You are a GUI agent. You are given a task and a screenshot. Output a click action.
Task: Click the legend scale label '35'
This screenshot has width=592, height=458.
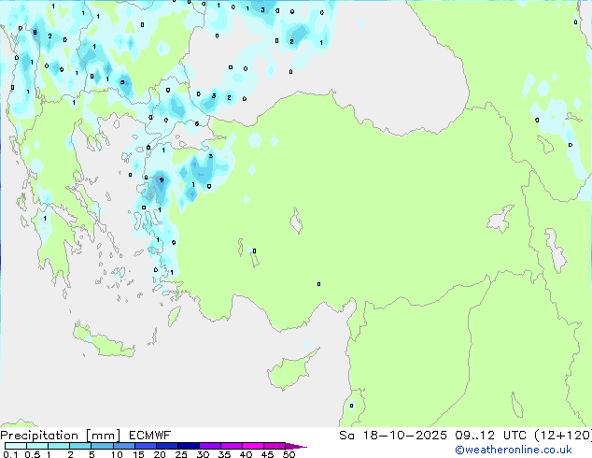tap(224, 454)
